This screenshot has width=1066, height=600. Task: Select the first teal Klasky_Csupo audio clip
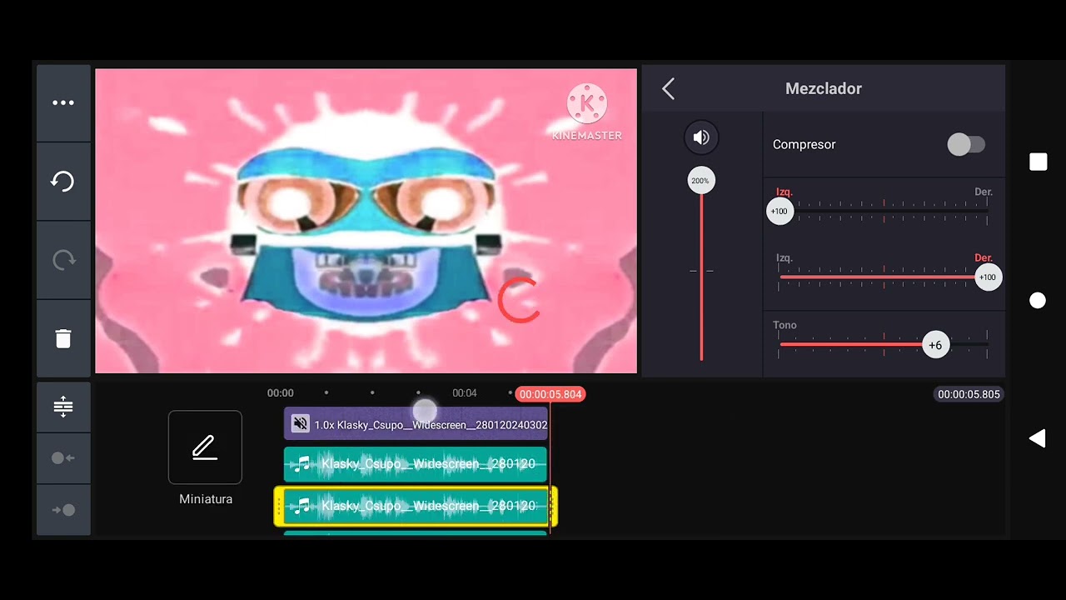[x=416, y=464]
